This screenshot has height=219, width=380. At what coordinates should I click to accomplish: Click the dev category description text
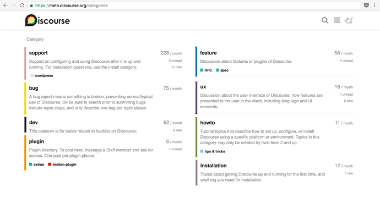[83, 131]
